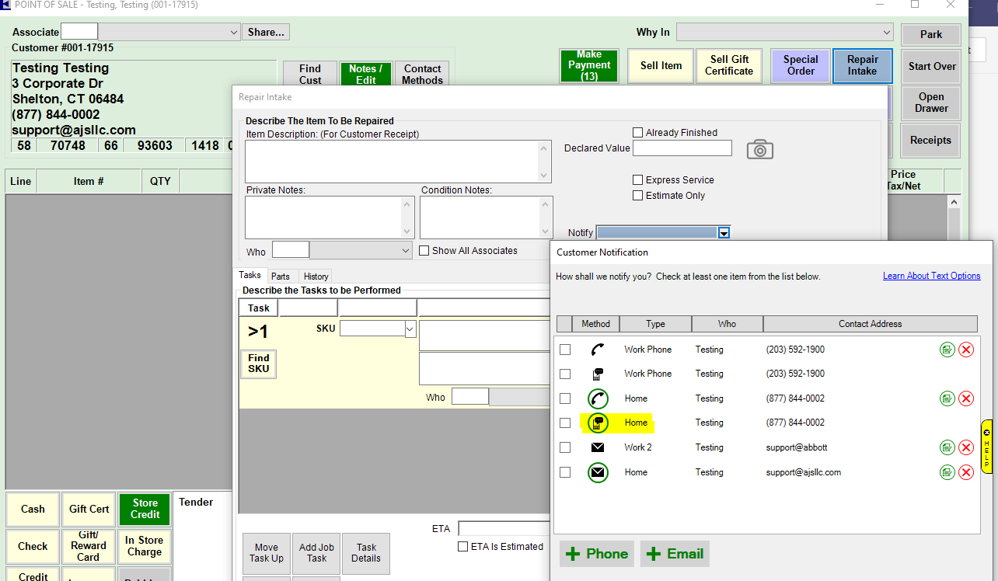Click the highlighted Home text message icon
This screenshot has width=998, height=581.
pyautogui.click(x=598, y=423)
